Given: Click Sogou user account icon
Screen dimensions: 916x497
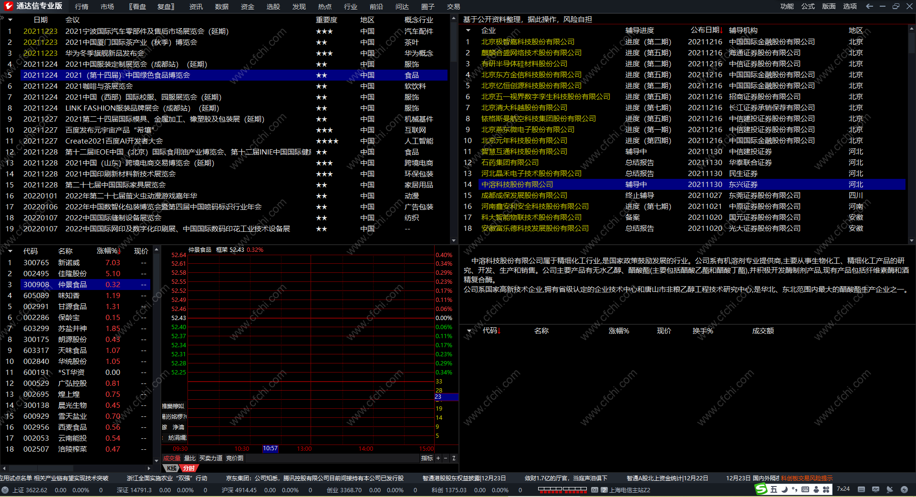Looking at the screenshot, I should 816,489.
